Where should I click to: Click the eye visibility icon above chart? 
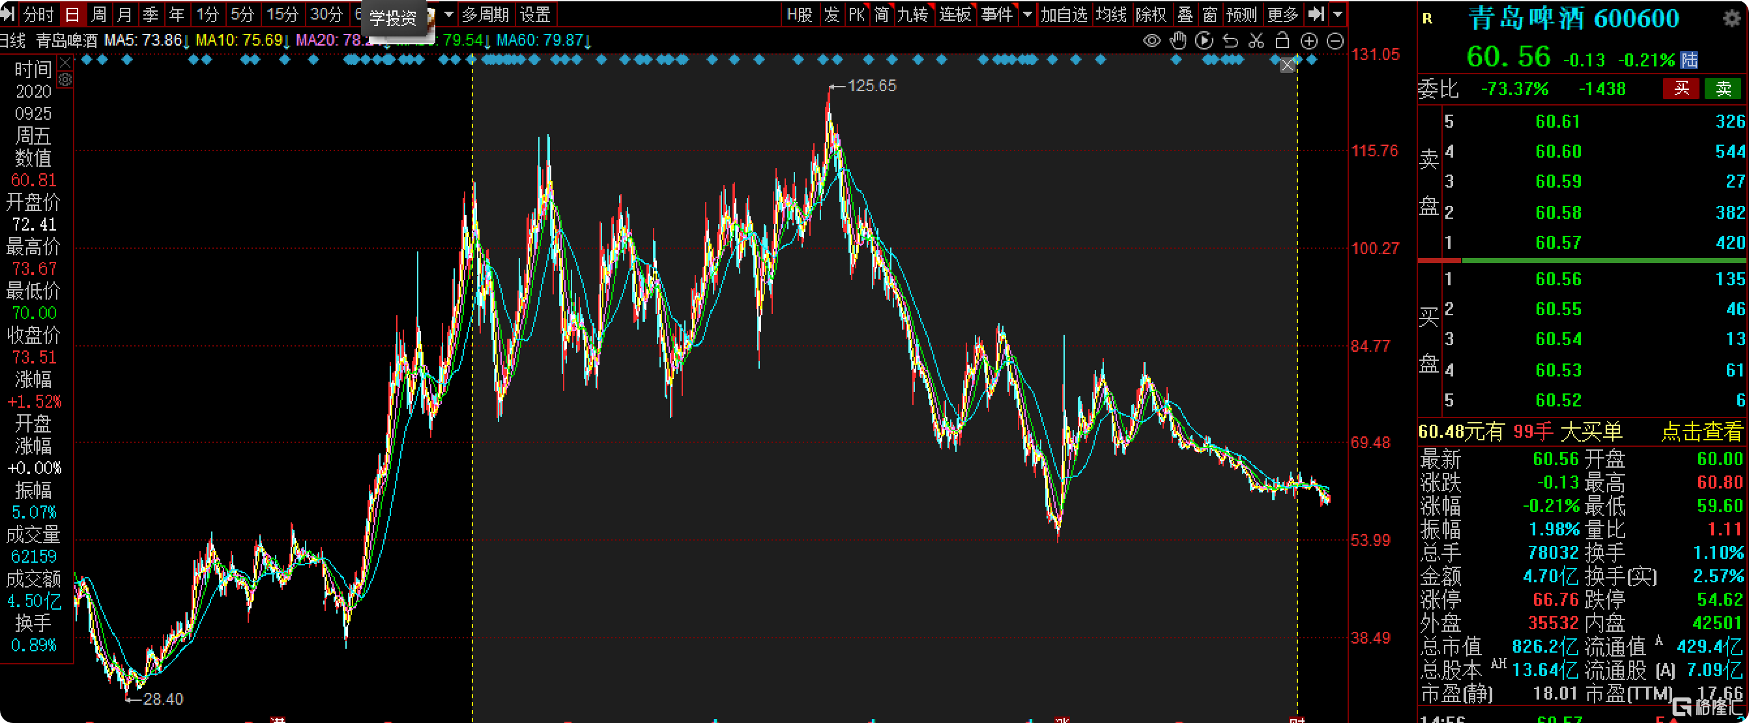(x=1151, y=41)
